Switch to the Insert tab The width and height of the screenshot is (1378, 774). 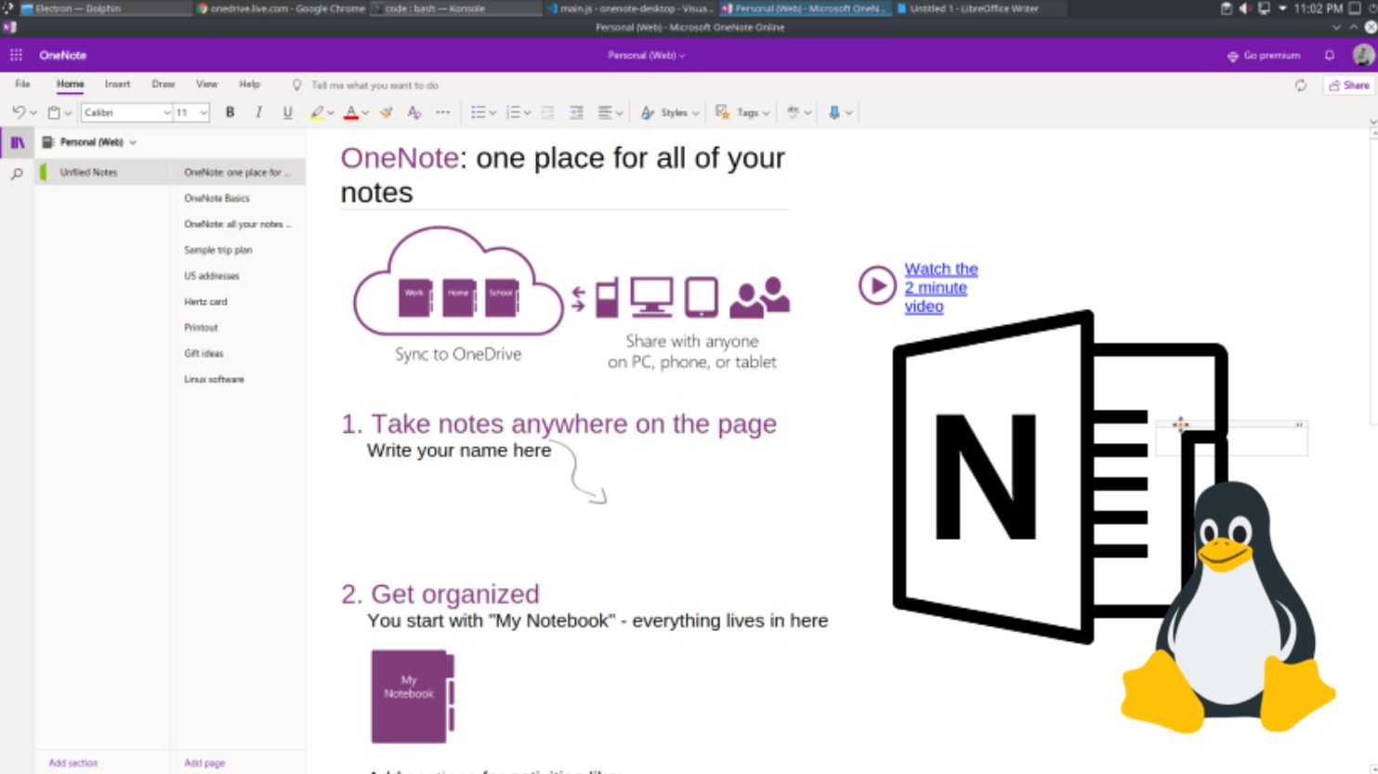pos(117,85)
